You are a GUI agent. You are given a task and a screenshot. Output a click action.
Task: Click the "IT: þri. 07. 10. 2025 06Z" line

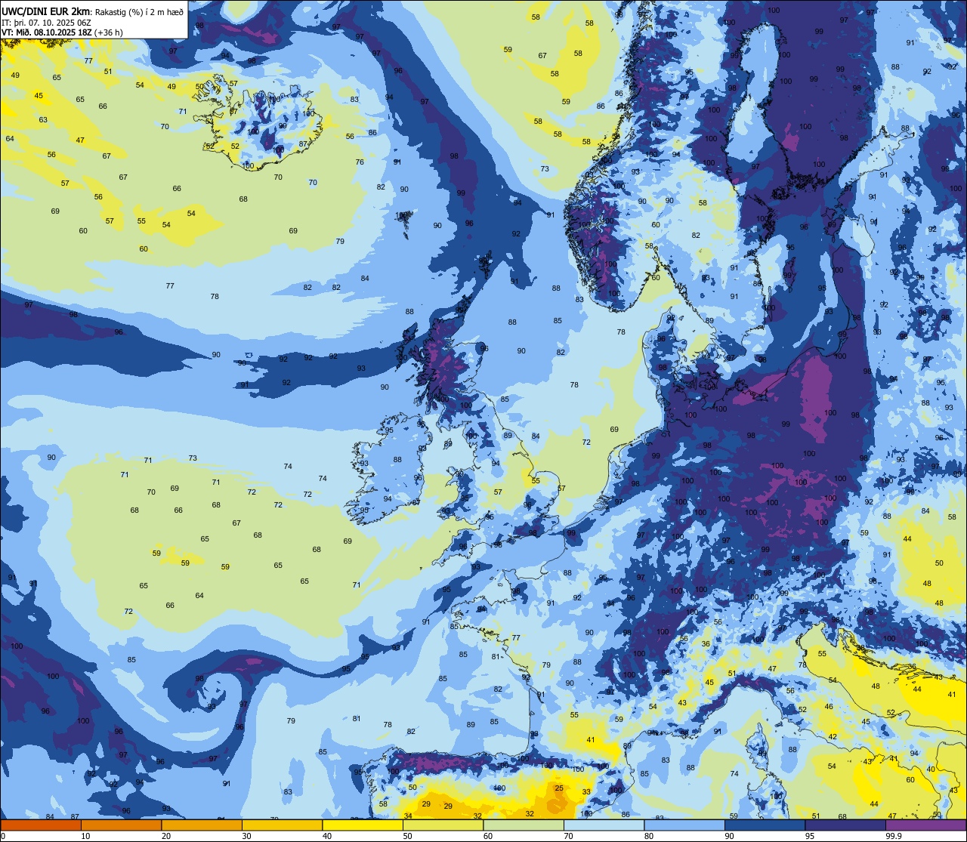(45, 22)
